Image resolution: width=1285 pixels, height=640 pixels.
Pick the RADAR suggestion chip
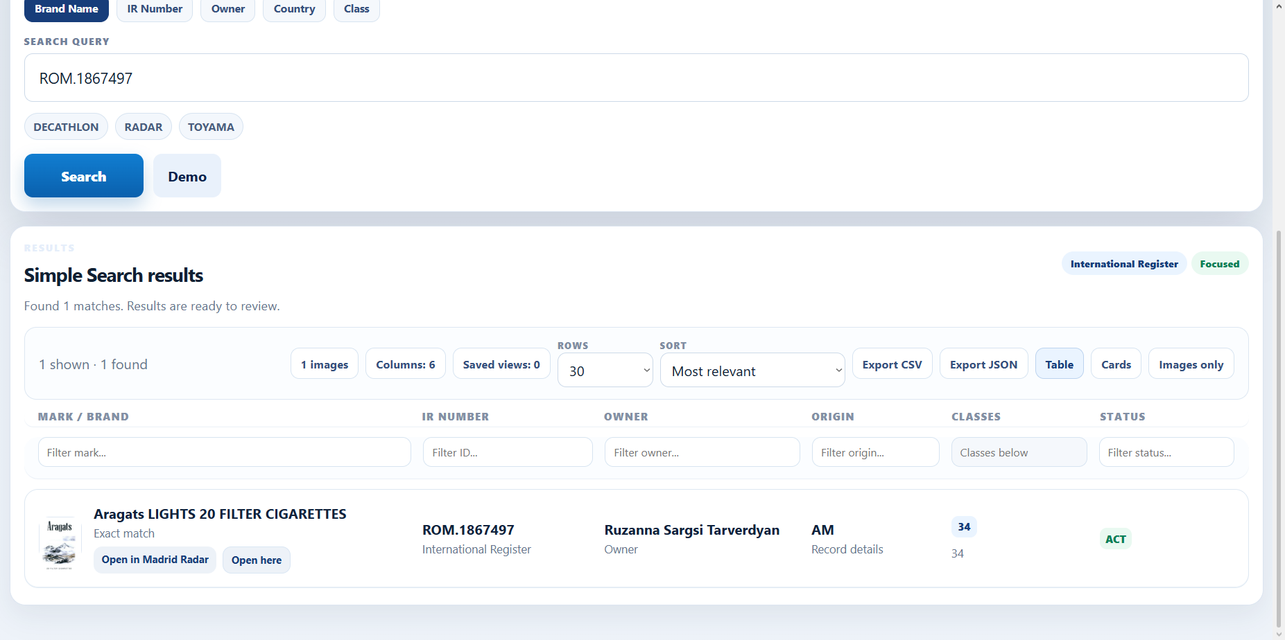point(144,127)
